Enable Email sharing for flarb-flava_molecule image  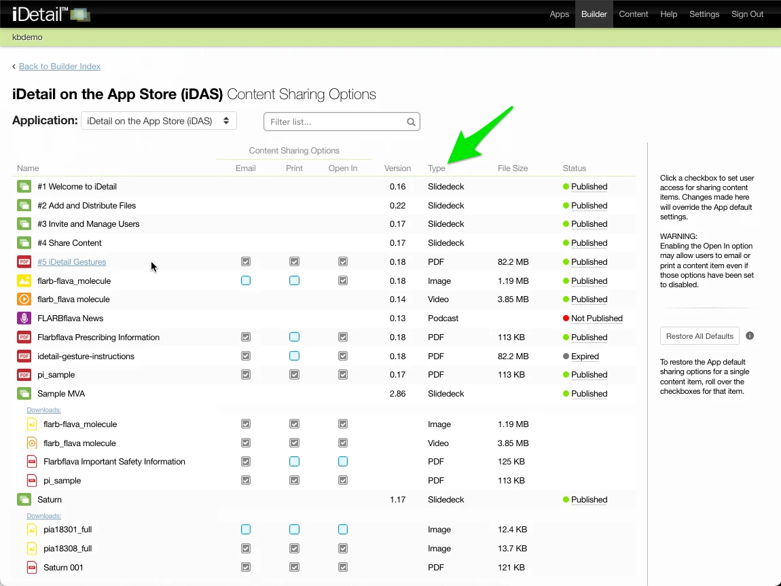pyautogui.click(x=246, y=280)
